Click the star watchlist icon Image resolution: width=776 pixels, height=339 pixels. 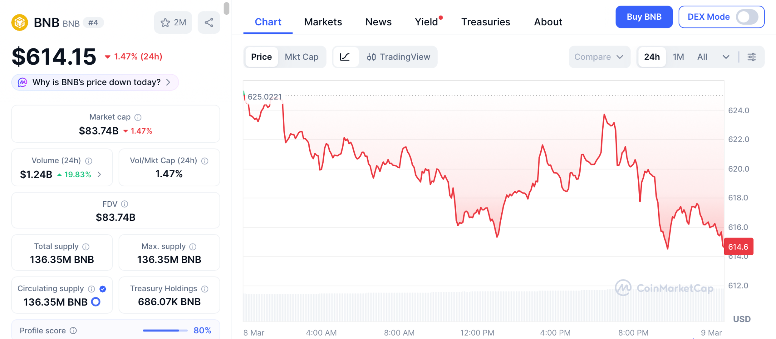click(166, 23)
